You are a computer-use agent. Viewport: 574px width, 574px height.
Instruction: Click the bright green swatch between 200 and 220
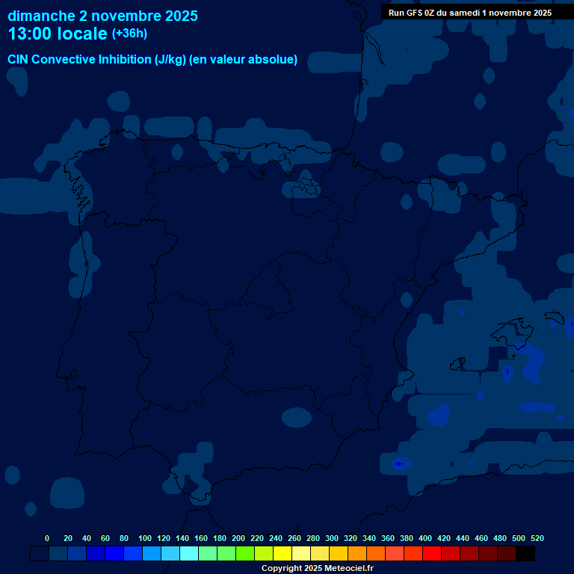coord(245,553)
